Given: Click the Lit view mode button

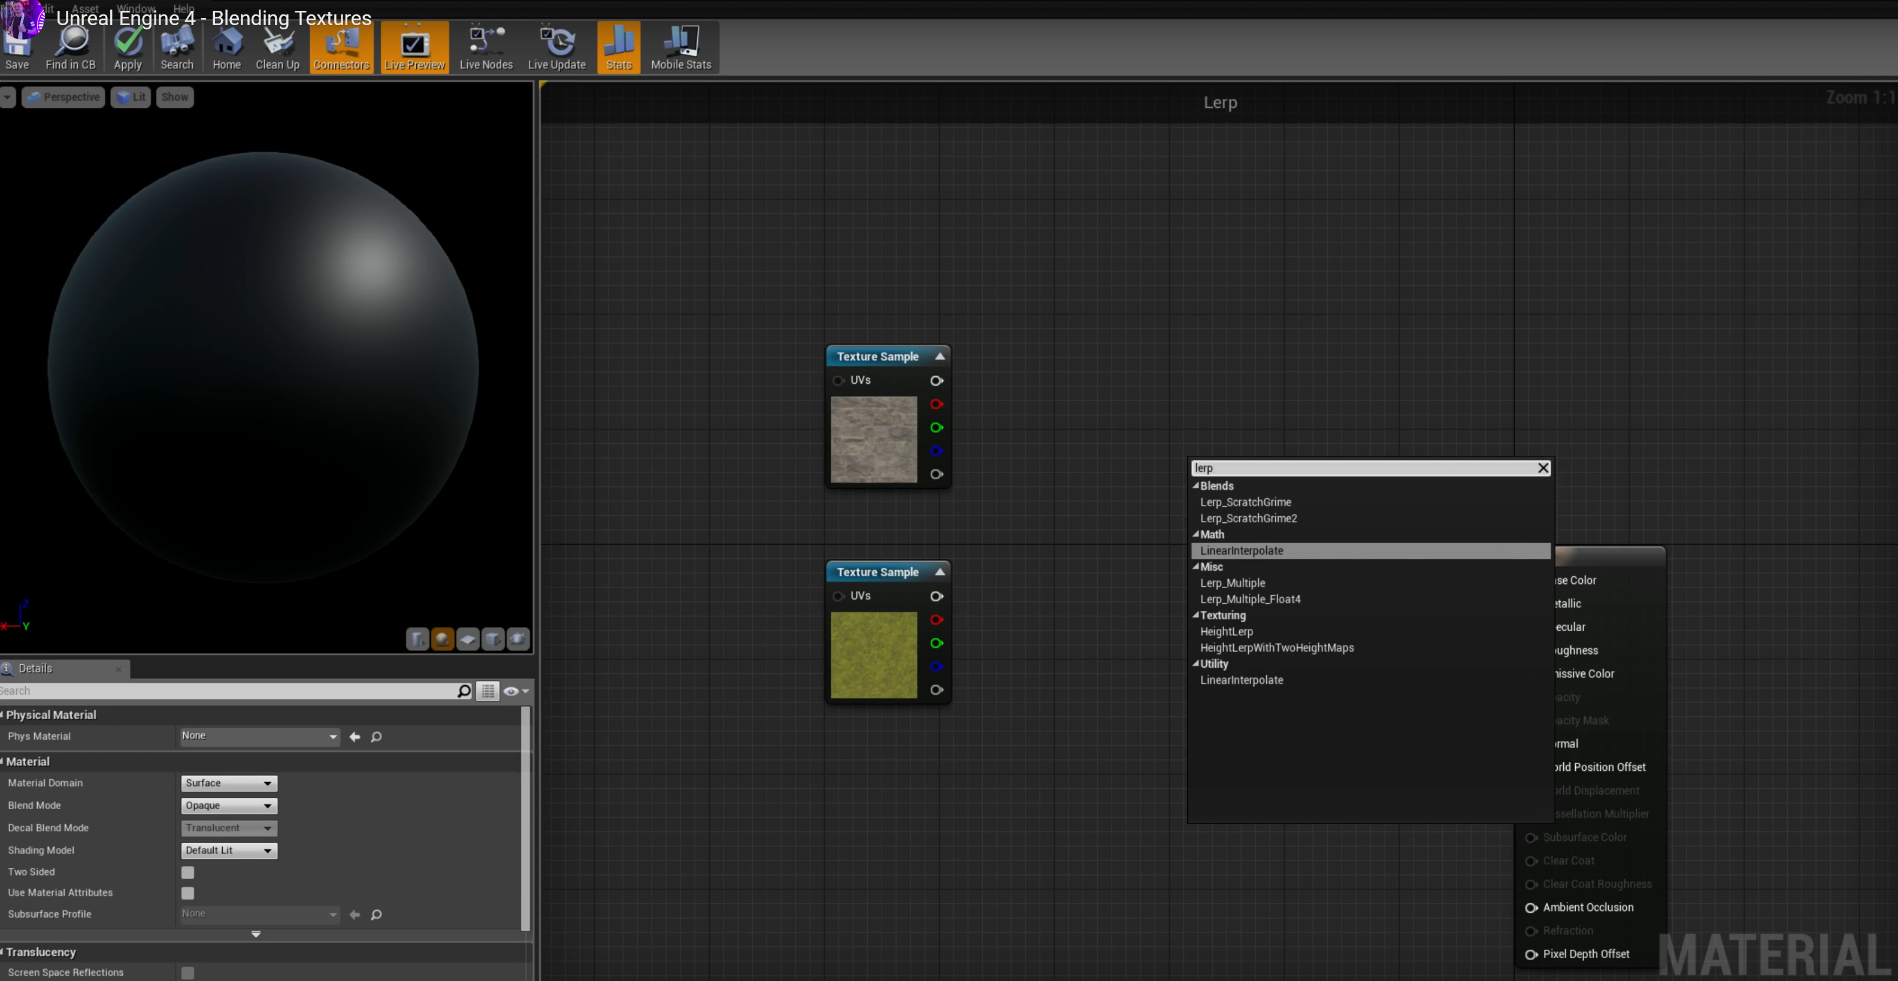Looking at the screenshot, I should (131, 97).
